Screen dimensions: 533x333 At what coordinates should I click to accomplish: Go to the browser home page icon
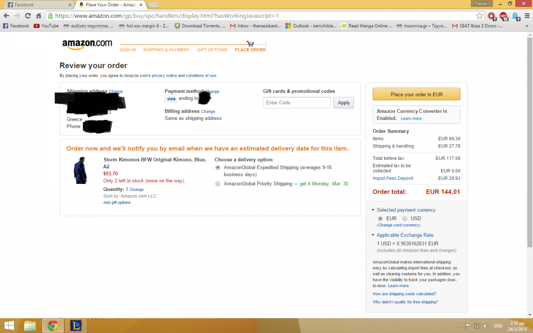[x=39, y=16]
